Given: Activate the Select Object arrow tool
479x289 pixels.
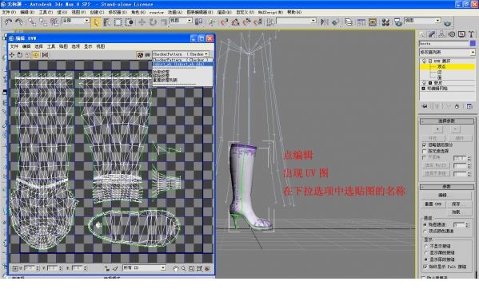Looking at the screenshot, I should coord(96,22).
